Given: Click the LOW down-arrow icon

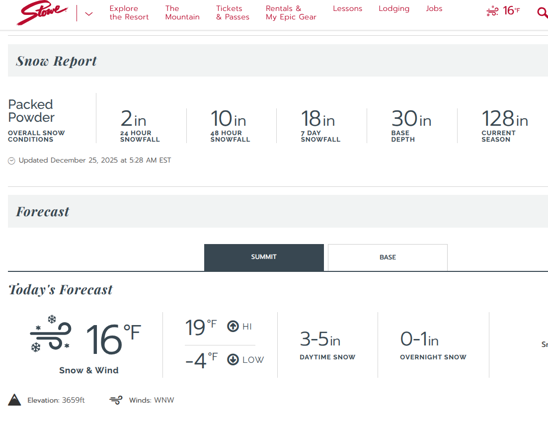Looking at the screenshot, I should tap(233, 360).
